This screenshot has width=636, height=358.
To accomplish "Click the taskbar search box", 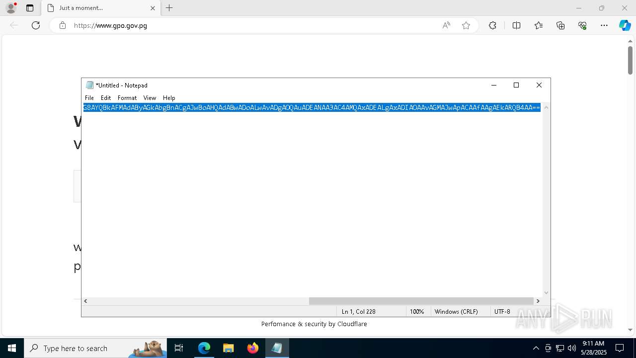I will 95,348.
